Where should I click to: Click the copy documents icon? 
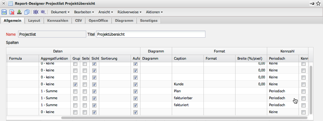[x=27, y=12]
